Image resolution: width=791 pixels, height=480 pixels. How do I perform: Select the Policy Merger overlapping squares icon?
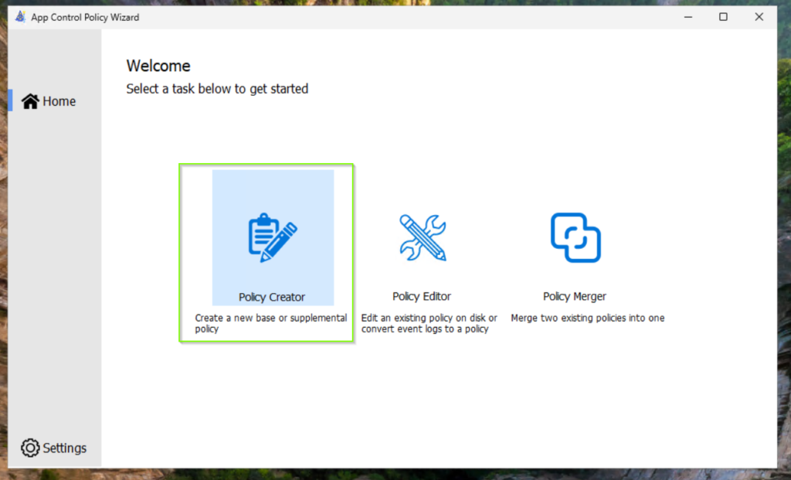[575, 237]
